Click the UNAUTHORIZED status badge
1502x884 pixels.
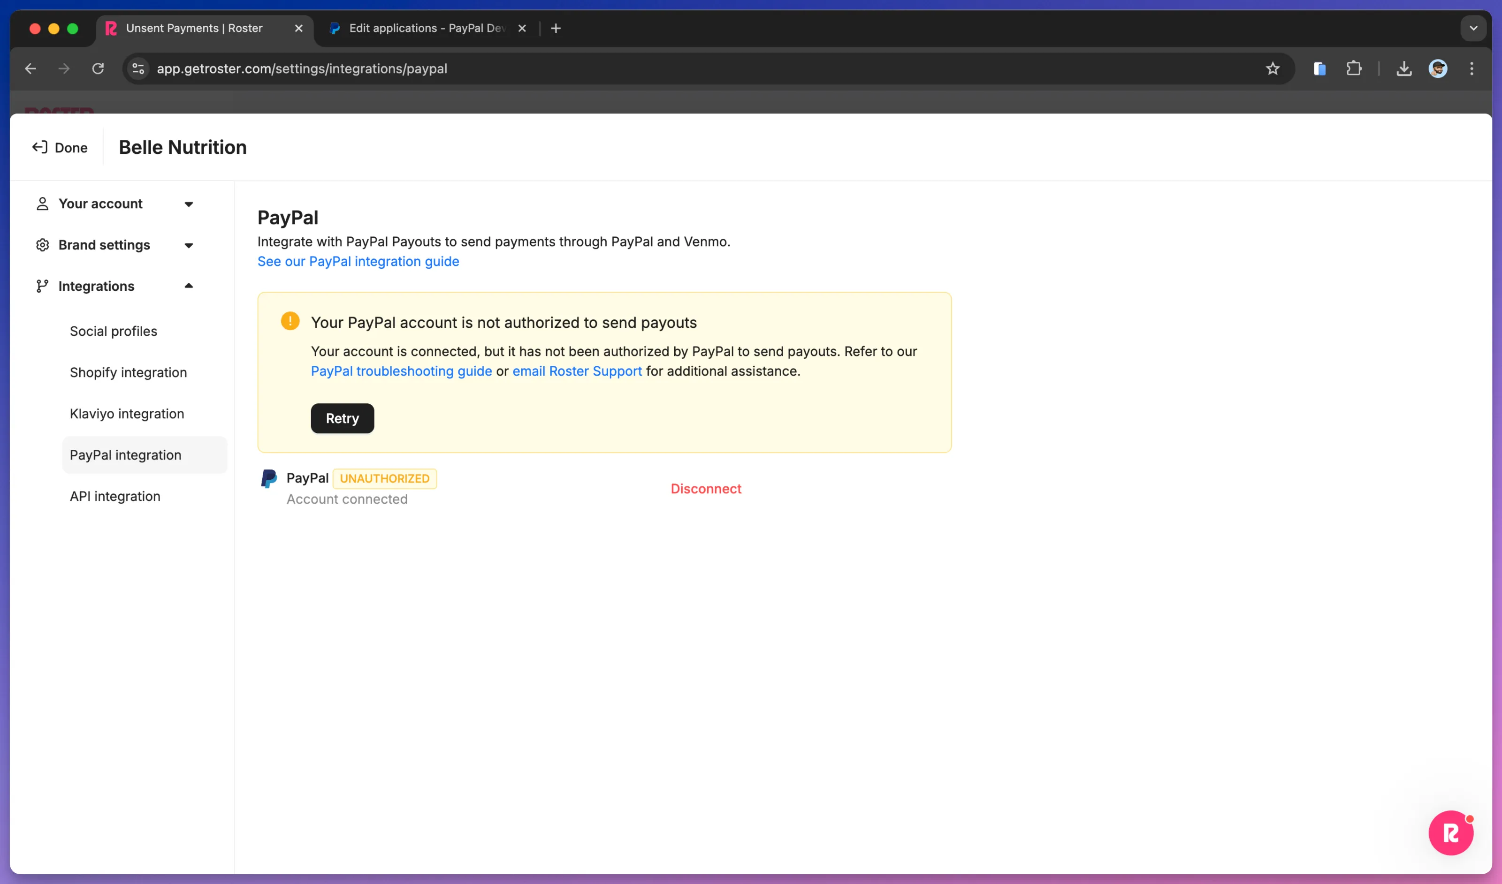pos(384,478)
